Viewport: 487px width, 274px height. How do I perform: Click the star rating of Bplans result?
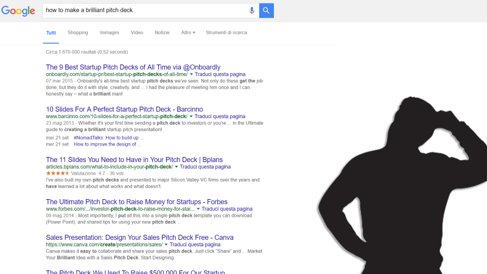(x=57, y=174)
